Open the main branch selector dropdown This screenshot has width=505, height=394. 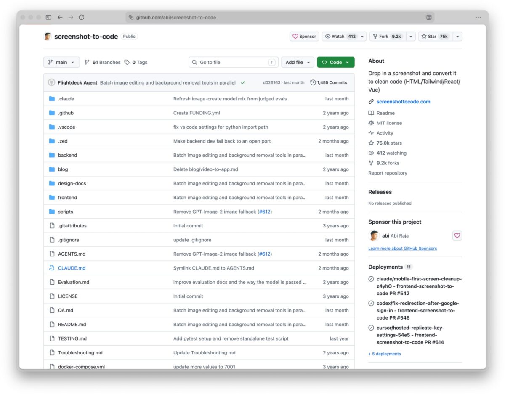(x=61, y=62)
